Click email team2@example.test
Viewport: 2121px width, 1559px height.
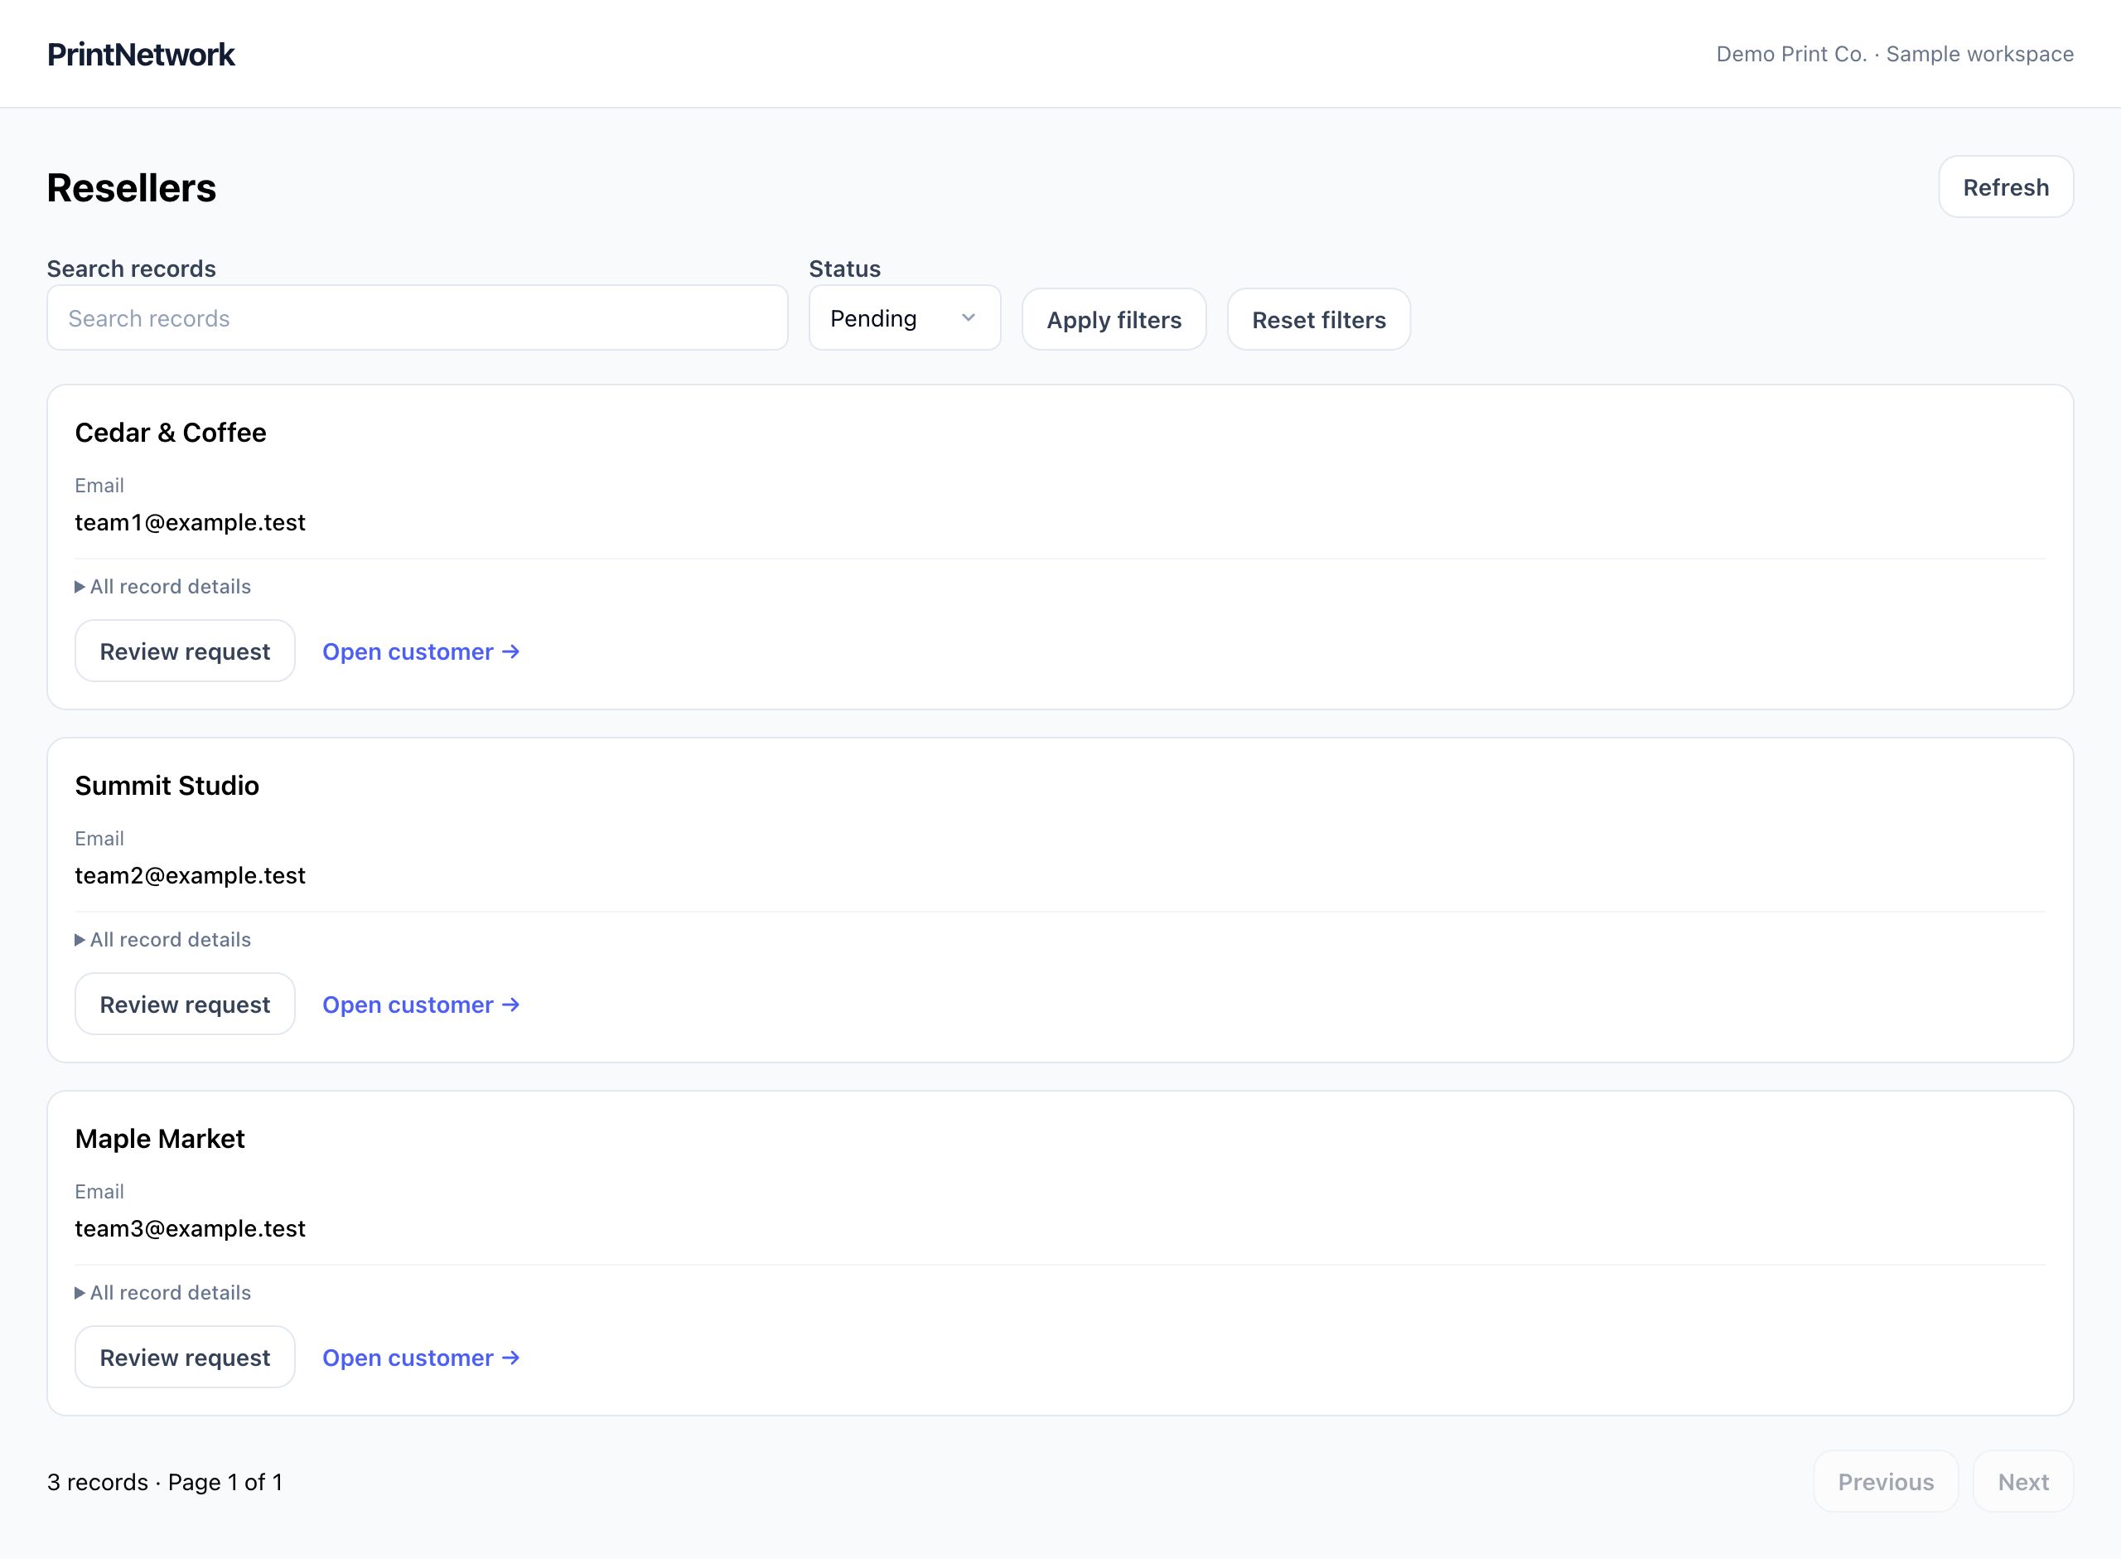pyautogui.click(x=191, y=875)
